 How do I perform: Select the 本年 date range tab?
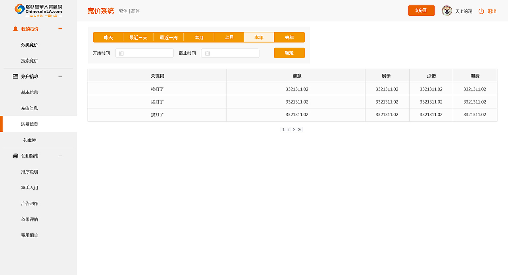259,37
